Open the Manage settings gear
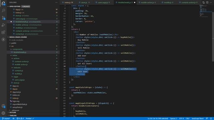The image size is (214, 120). pyautogui.click(x=3, y=113)
